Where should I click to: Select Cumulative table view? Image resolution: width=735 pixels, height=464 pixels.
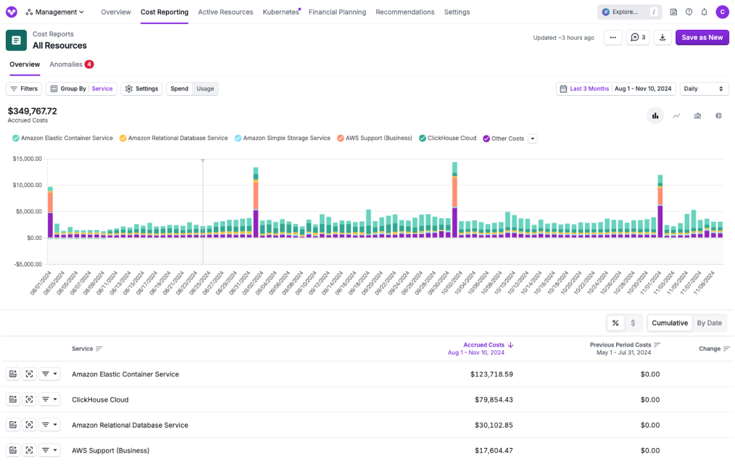tap(669, 323)
